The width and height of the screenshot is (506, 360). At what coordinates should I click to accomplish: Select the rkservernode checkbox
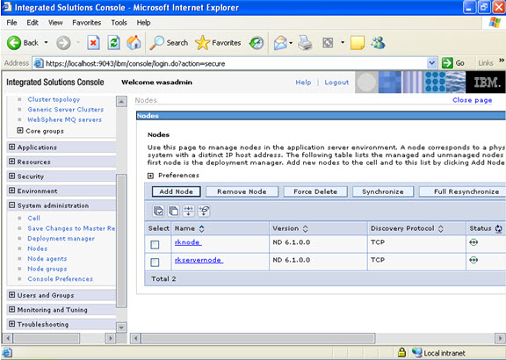tap(155, 262)
